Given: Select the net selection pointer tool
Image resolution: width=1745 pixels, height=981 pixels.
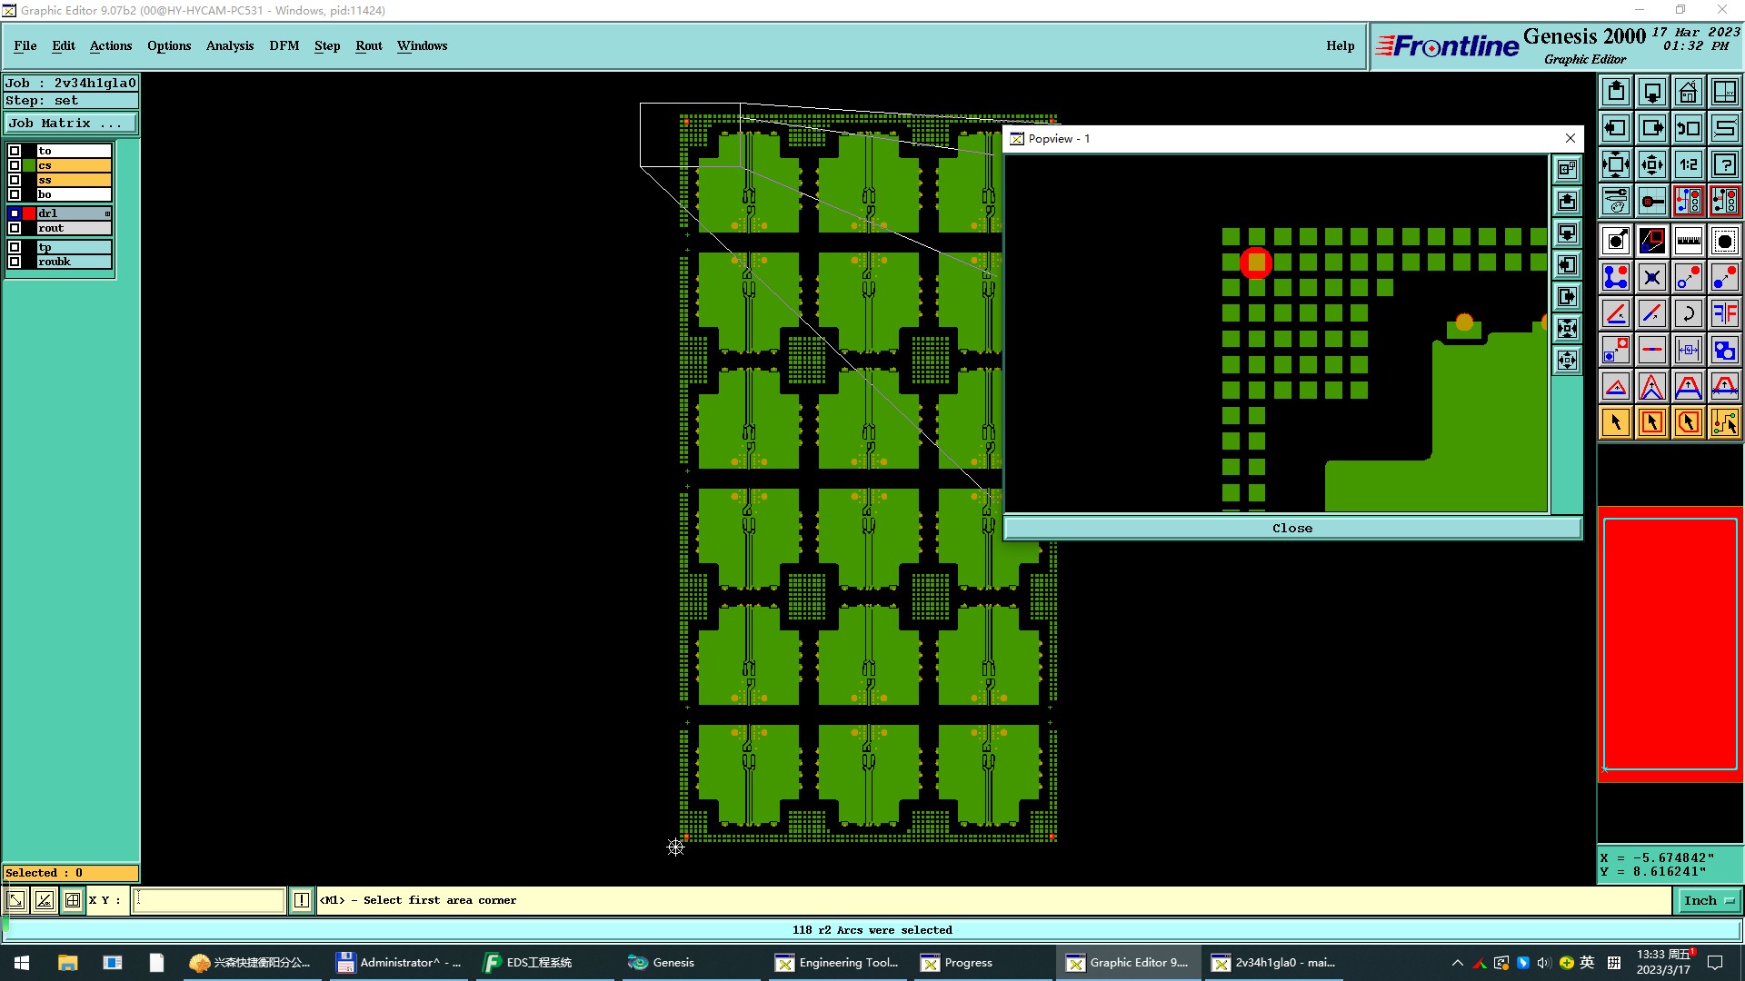Looking at the screenshot, I should (1724, 422).
